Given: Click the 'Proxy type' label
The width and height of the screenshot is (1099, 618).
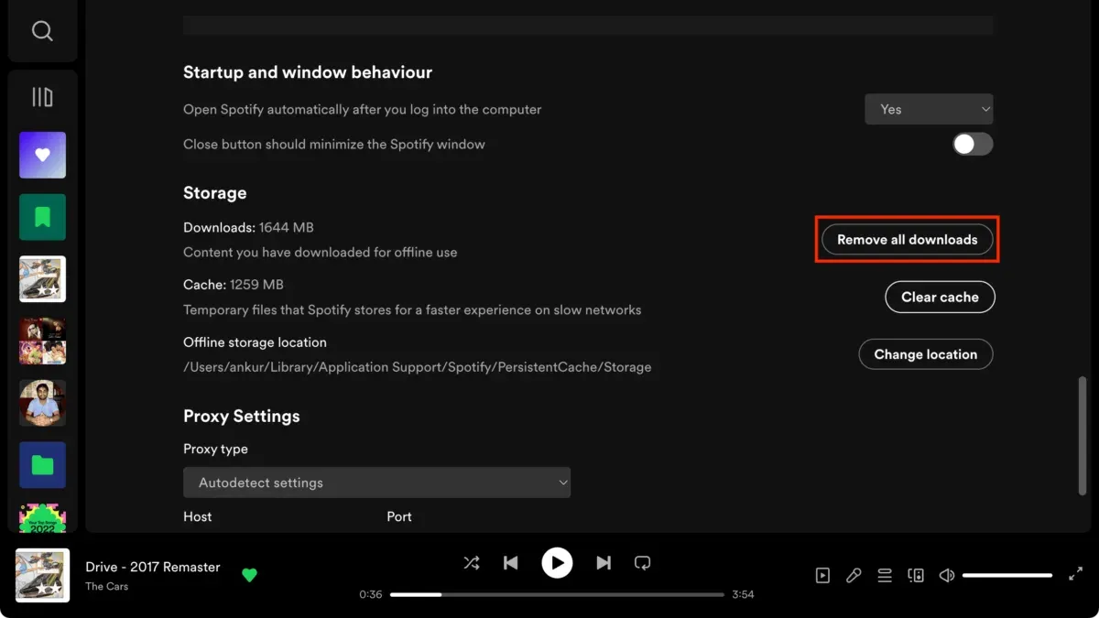Looking at the screenshot, I should click(215, 450).
